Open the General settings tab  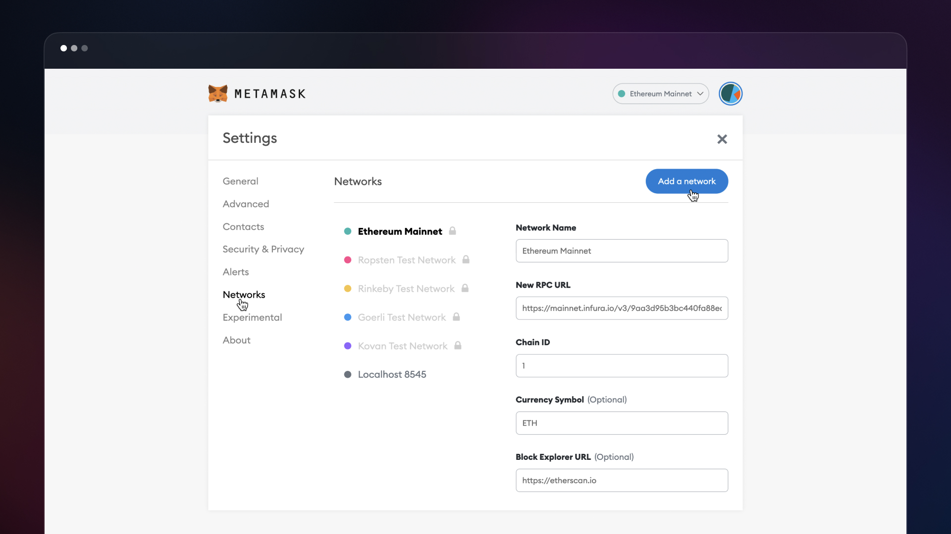tap(240, 181)
